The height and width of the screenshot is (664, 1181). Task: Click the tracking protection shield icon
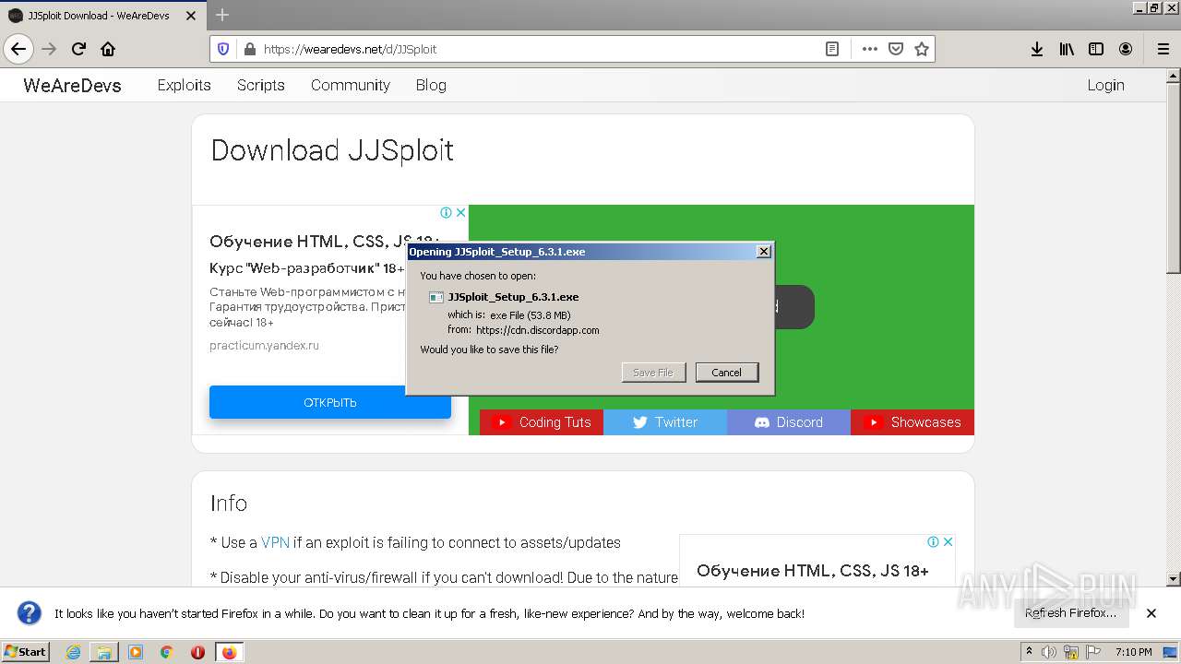pyautogui.click(x=223, y=49)
